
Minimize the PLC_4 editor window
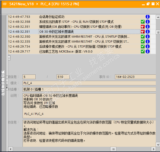143,4
